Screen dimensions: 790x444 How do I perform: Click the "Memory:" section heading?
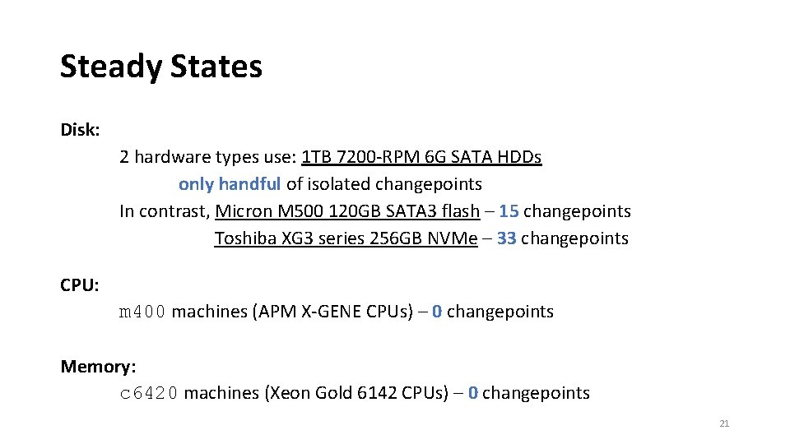(x=98, y=366)
